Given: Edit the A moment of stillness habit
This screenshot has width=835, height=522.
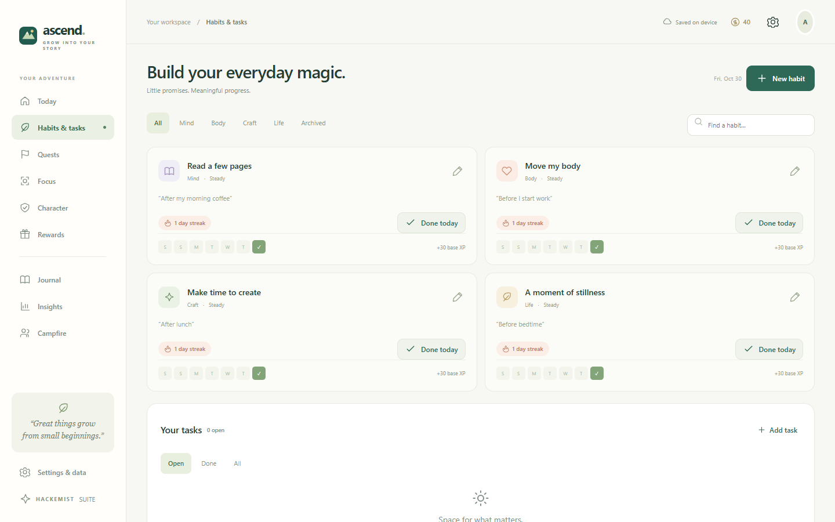Looking at the screenshot, I should click(795, 297).
